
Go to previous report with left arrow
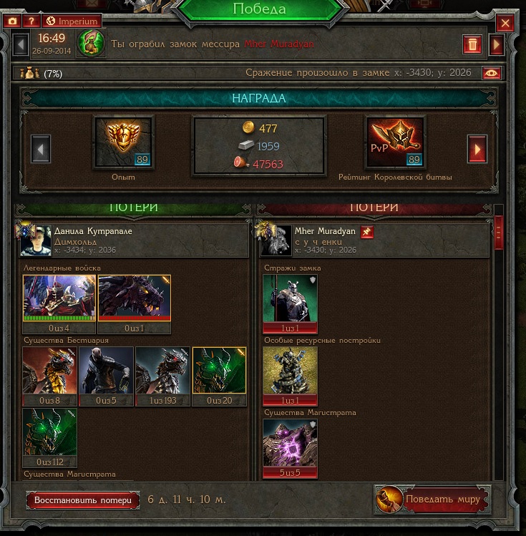(21, 44)
